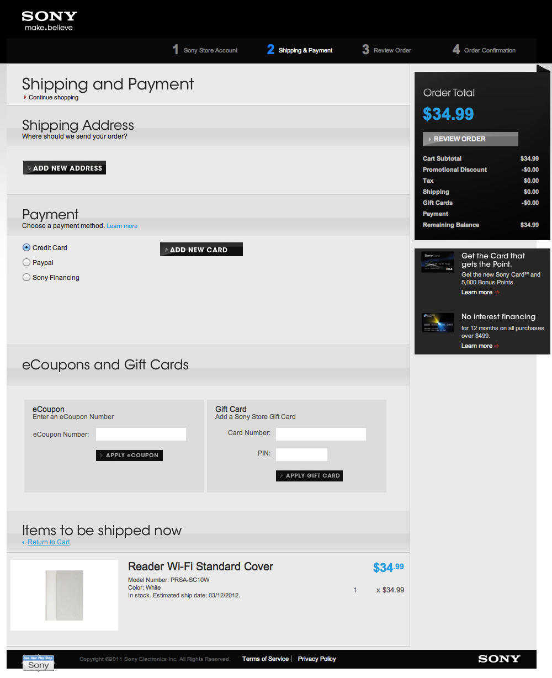Click the SONY make.believe logo
The width and height of the screenshot is (552, 678).
[49, 19]
